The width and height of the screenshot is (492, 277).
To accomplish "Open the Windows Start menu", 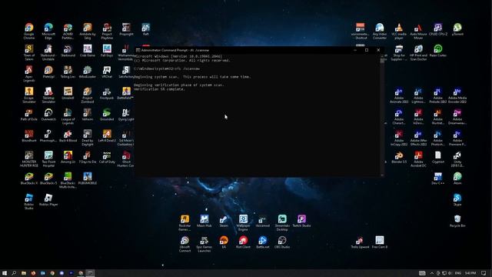I will 5,273.
